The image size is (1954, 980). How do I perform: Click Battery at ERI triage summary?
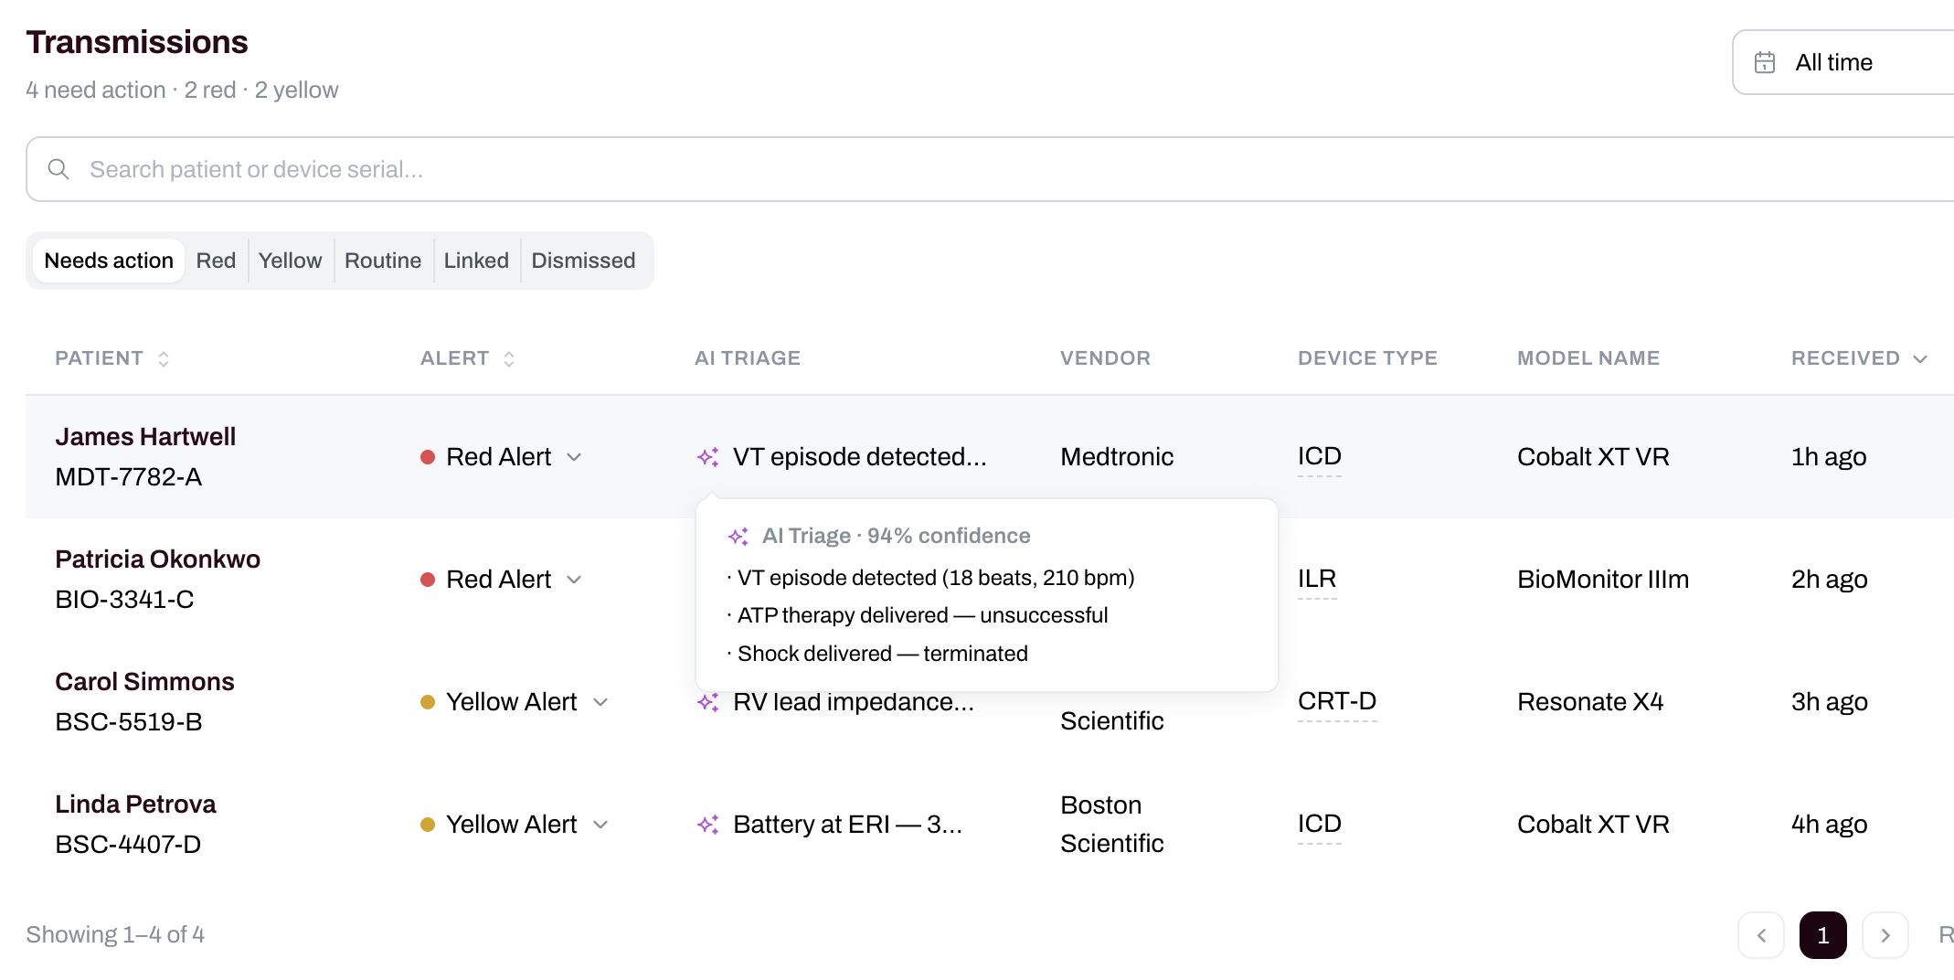[x=847, y=825]
